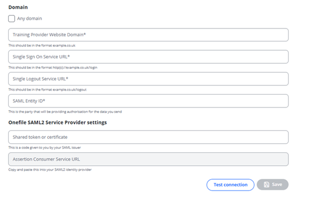Click into Single Sign On Service URL field
The image size is (320, 198).
coord(148,57)
